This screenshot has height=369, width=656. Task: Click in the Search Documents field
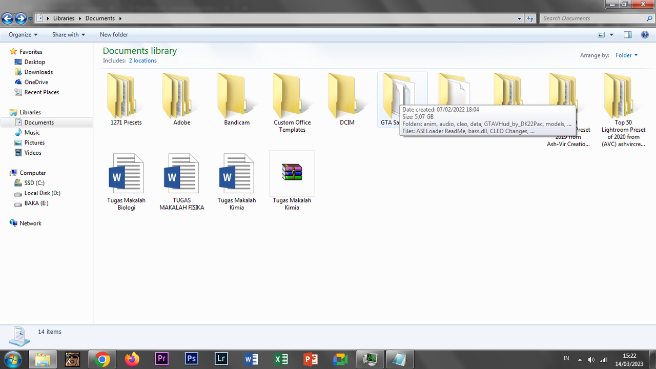pos(592,18)
